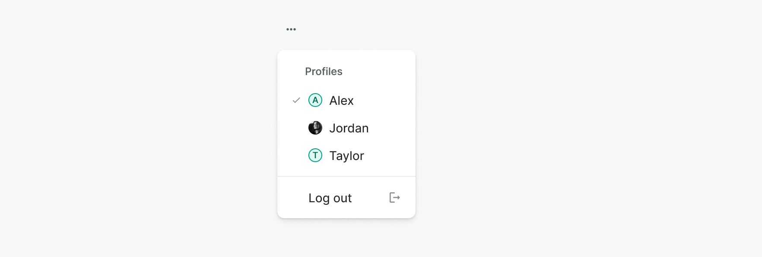Click blank space between Log out text and icon

[x=370, y=198]
